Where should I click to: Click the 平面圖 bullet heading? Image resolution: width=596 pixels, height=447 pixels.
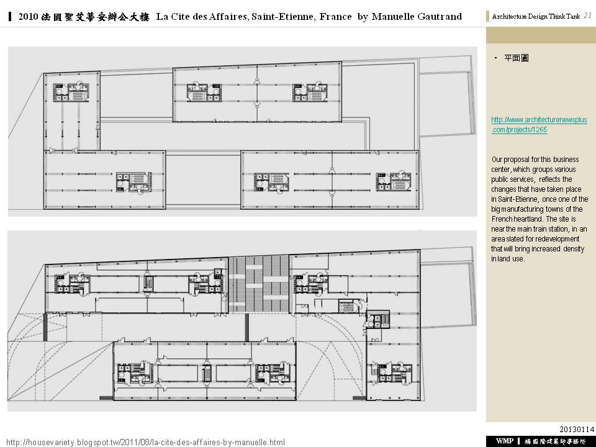pos(516,58)
